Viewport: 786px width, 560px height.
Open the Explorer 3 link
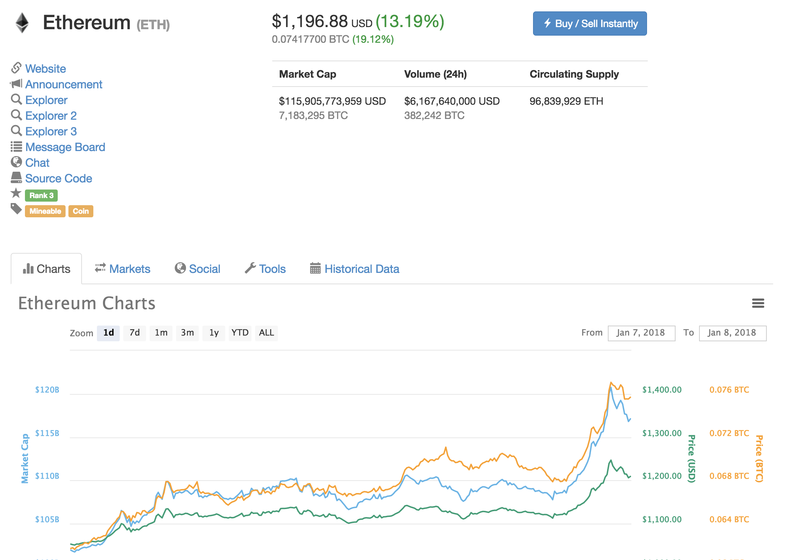click(x=51, y=131)
